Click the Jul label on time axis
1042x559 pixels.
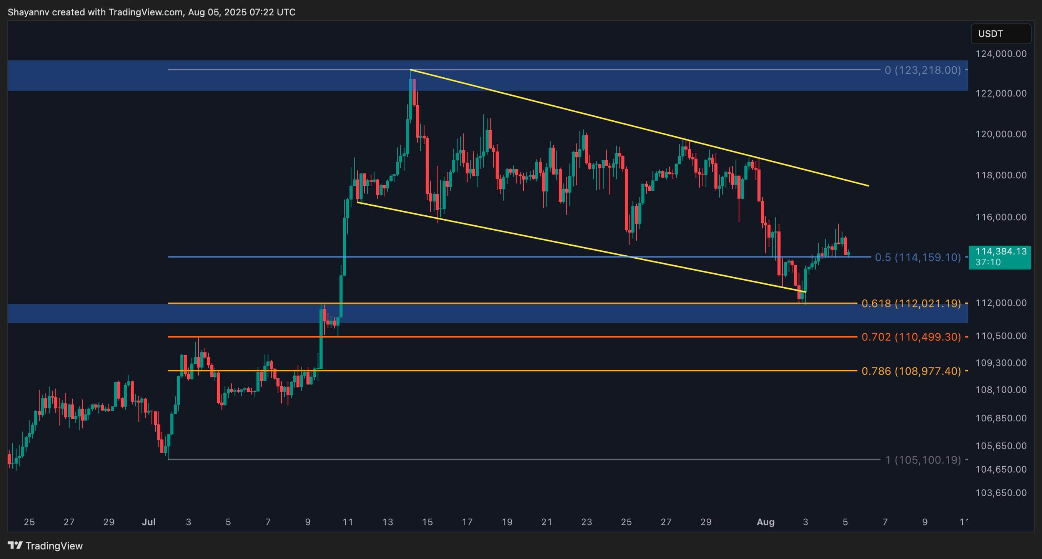coord(148,522)
